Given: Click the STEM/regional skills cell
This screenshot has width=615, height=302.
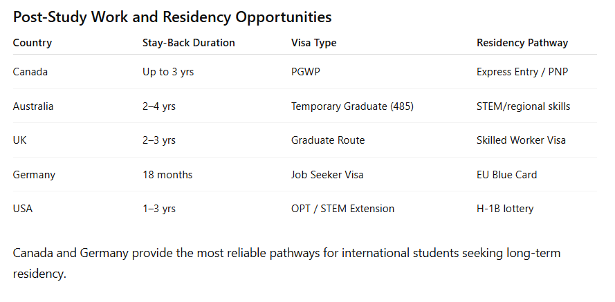Looking at the screenshot, I should coord(523,106).
